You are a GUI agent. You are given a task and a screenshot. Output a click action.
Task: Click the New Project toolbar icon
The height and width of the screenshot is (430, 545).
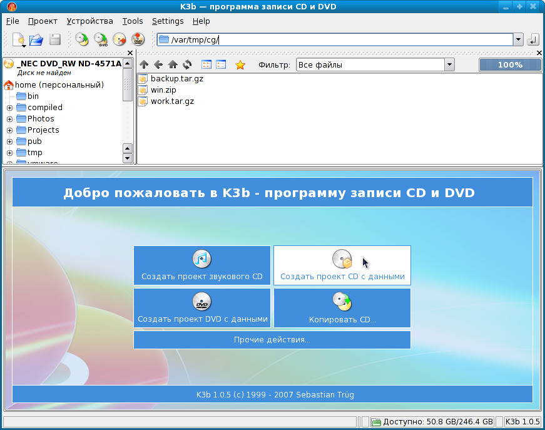click(18, 39)
